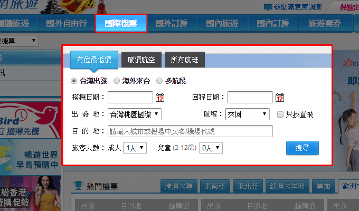Image resolution: width=359 pixels, height=211 pixels.
Task: Open the 航程 trip type dropdown
Action: [247, 114]
